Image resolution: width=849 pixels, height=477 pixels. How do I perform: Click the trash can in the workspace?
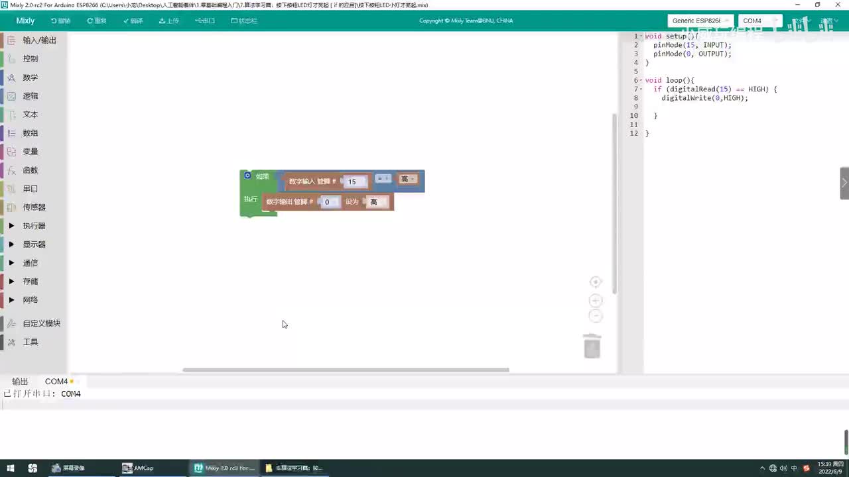(592, 346)
